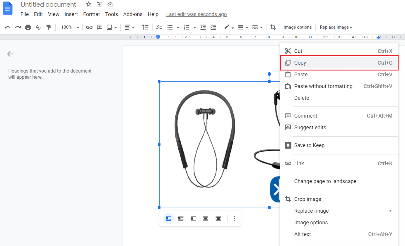Close the outline panel with back arrow
The width and height of the screenshot is (405, 246).
[x=10, y=54]
